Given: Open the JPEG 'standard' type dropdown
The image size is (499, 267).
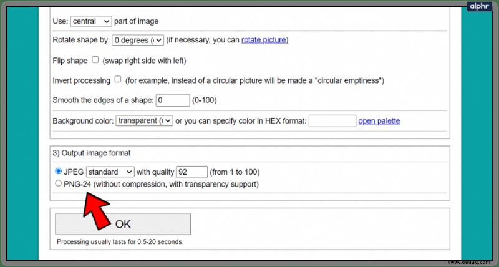Looking at the screenshot, I should pyautogui.click(x=110, y=172).
